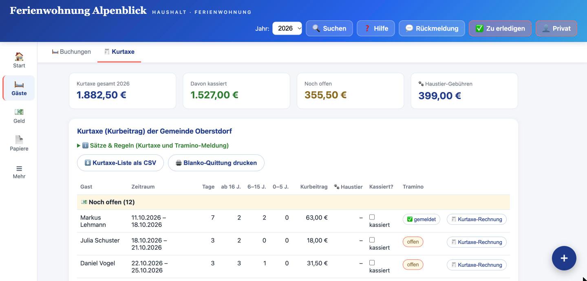The image size is (587, 281).
Task: Click the Noch offen amount 355,50 €
Action: [325, 95]
